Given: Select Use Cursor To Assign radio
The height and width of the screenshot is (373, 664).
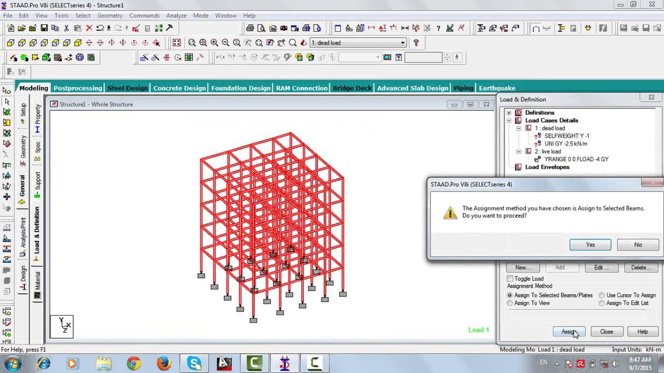Looking at the screenshot, I should 602,295.
